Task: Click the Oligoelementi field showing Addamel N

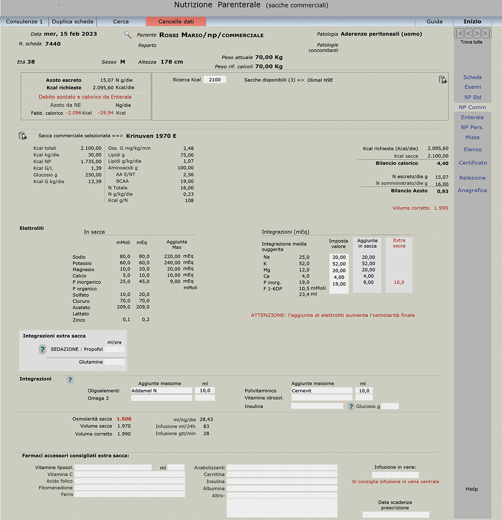Action: pos(162,391)
